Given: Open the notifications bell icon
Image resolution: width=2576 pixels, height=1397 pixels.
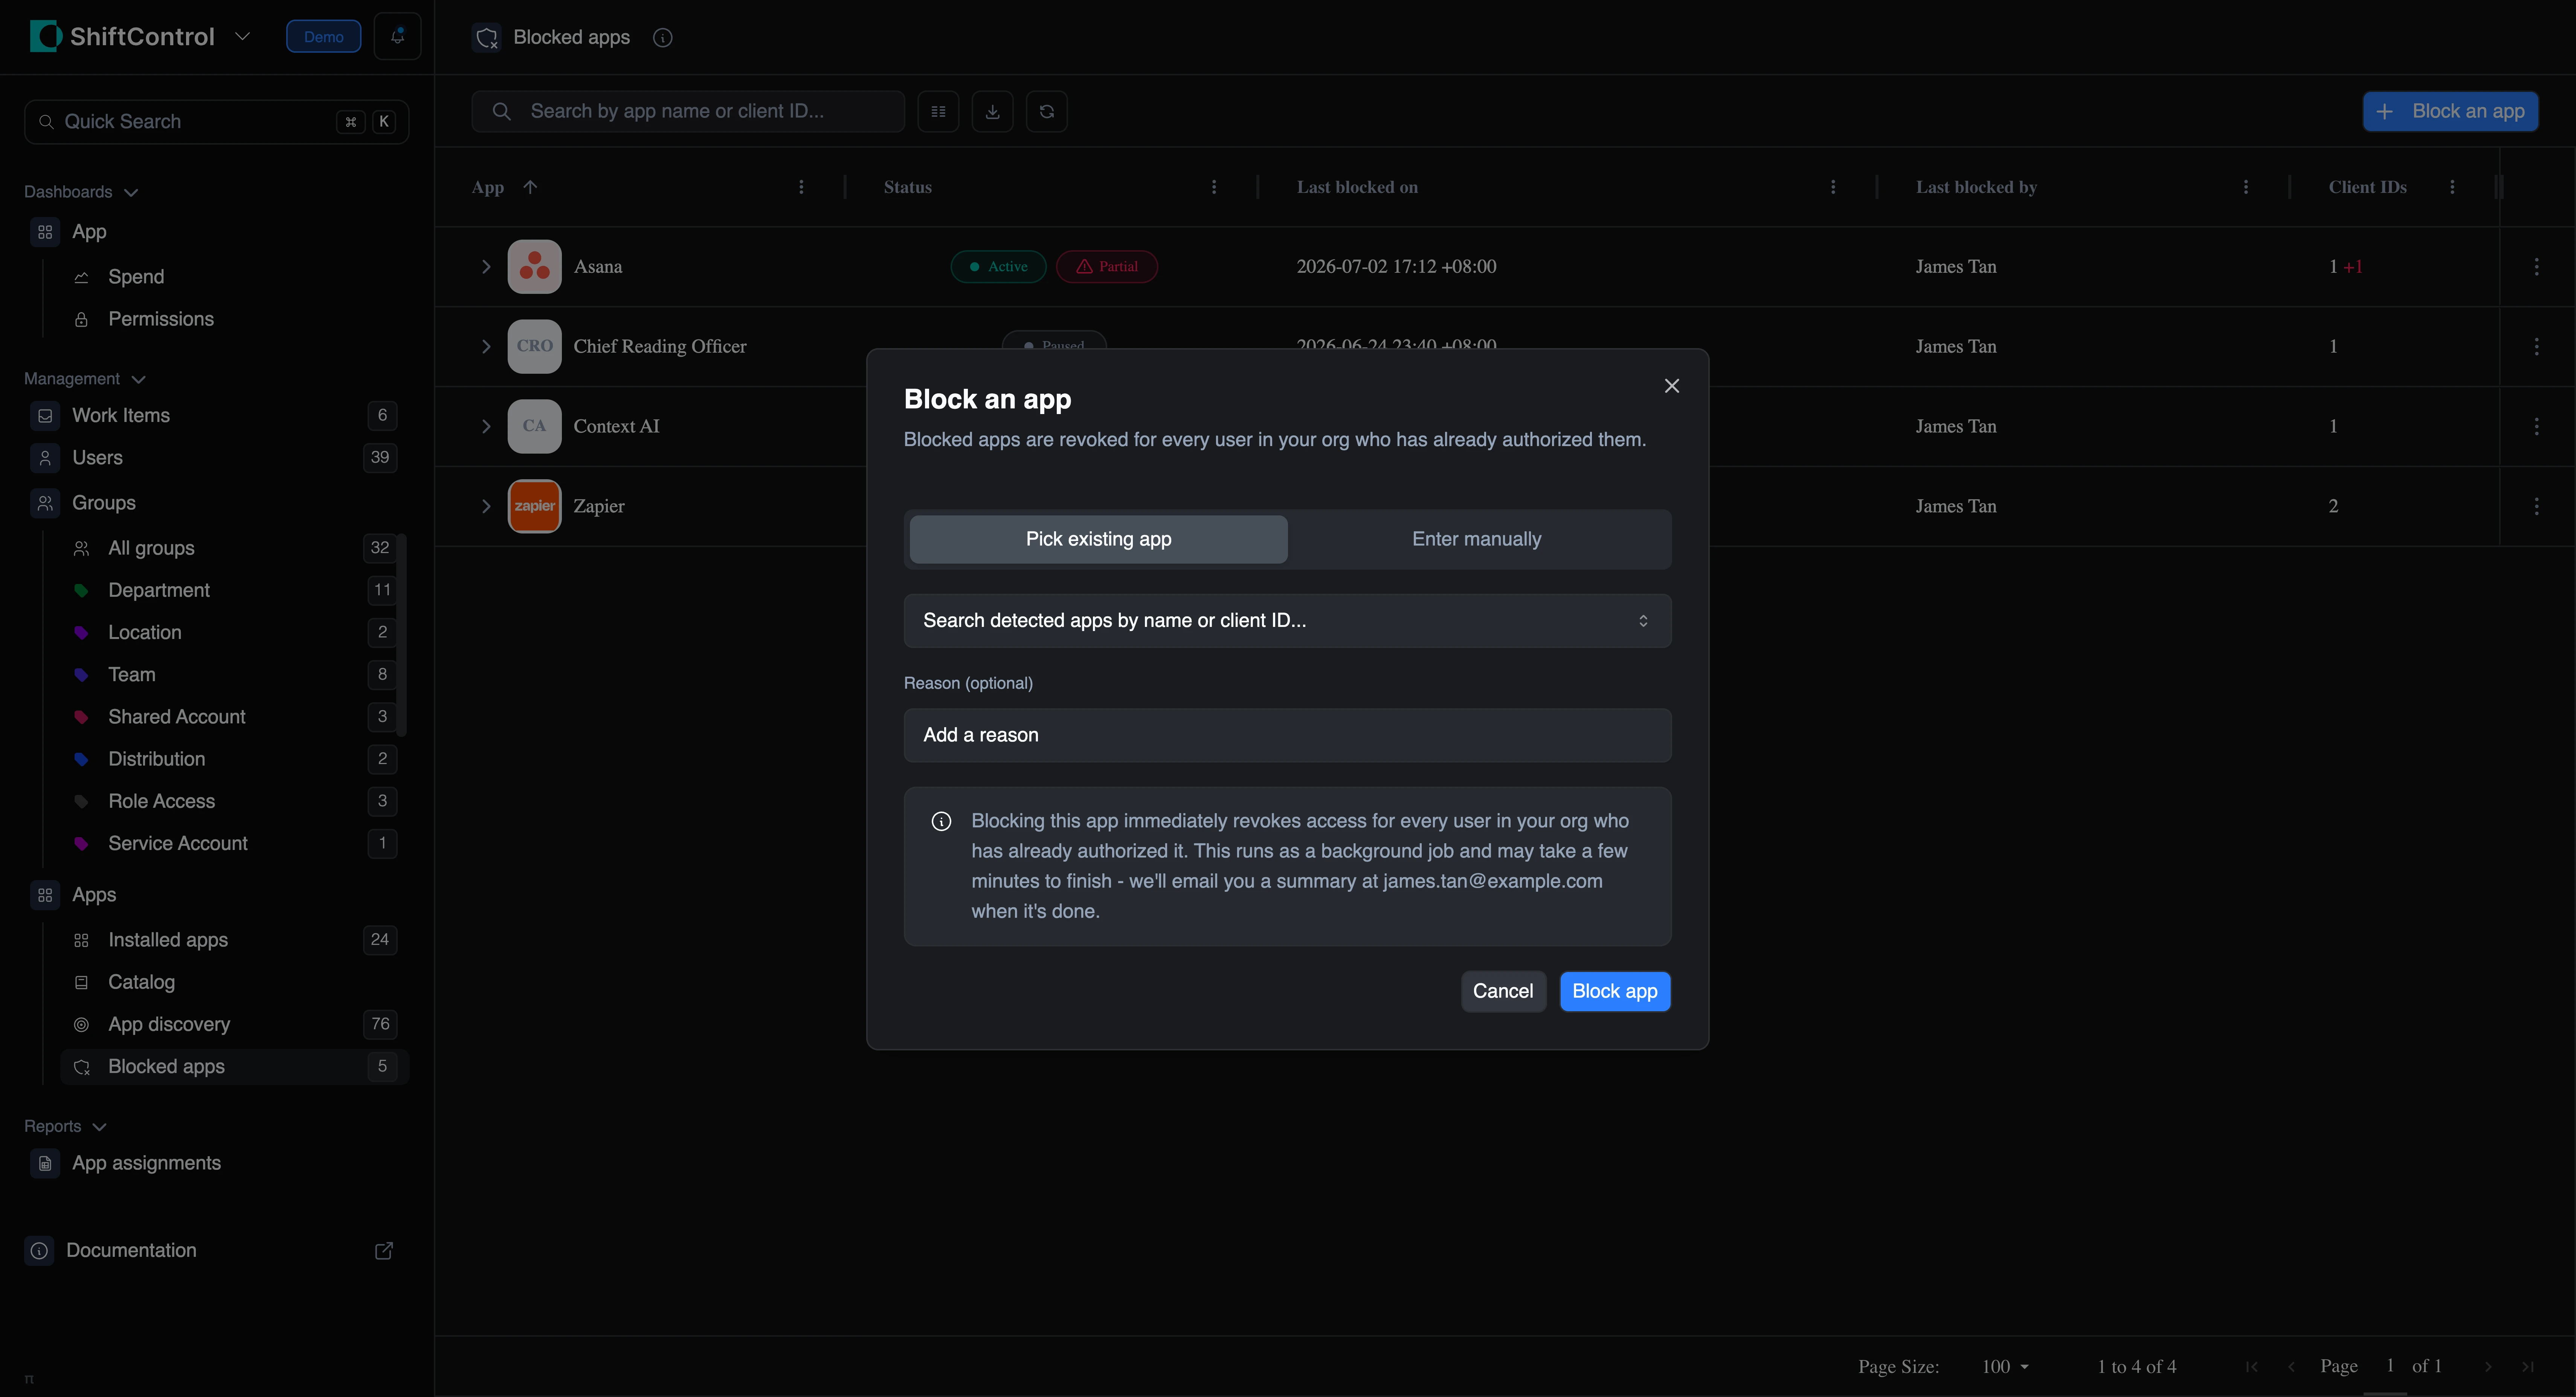Looking at the screenshot, I should pyautogui.click(x=397, y=37).
